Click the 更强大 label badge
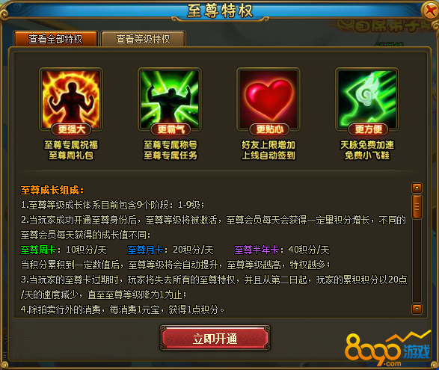439x370 pixels. (x=71, y=129)
